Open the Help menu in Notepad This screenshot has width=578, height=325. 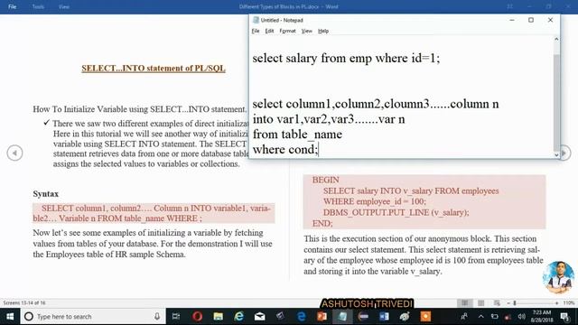tap(323, 31)
